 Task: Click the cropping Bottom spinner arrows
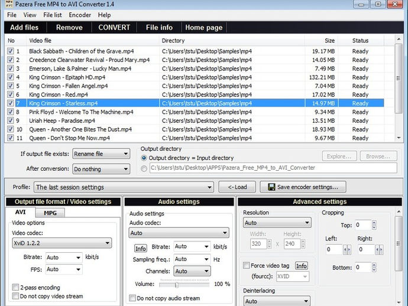(x=374, y=267)
